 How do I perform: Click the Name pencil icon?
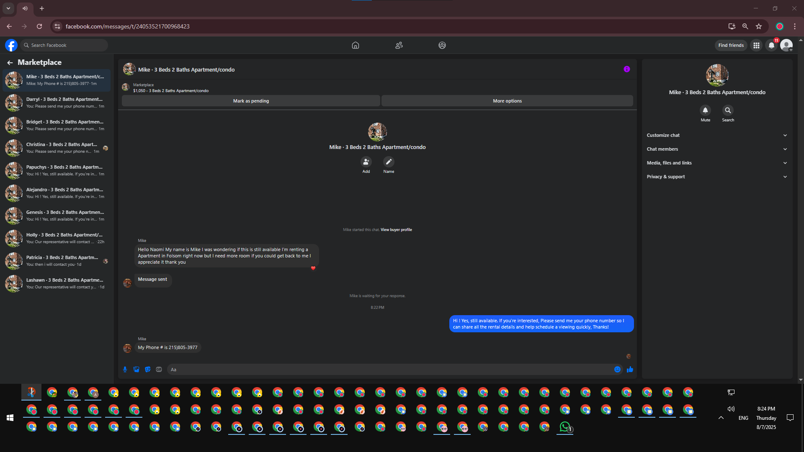389,162
